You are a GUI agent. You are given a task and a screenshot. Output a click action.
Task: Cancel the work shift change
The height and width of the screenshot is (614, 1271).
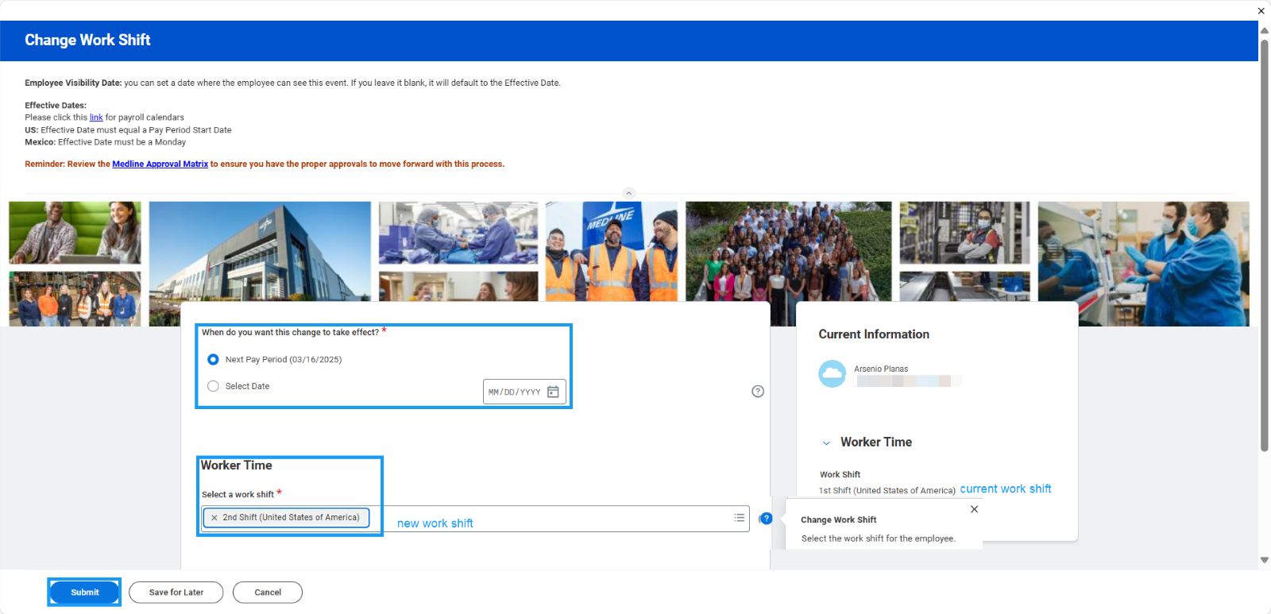(x=267, y=593)
